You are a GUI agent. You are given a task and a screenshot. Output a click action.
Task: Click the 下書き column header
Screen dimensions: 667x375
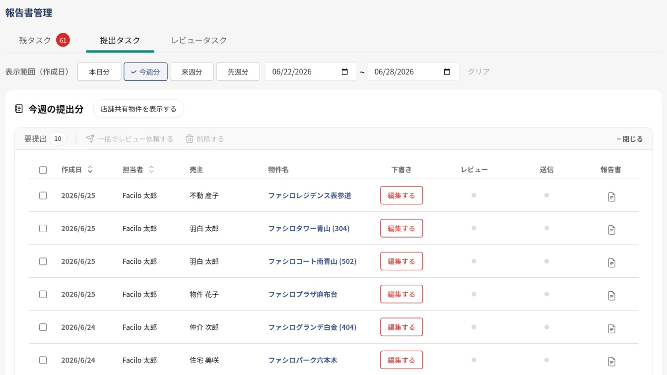click(401, 170)
